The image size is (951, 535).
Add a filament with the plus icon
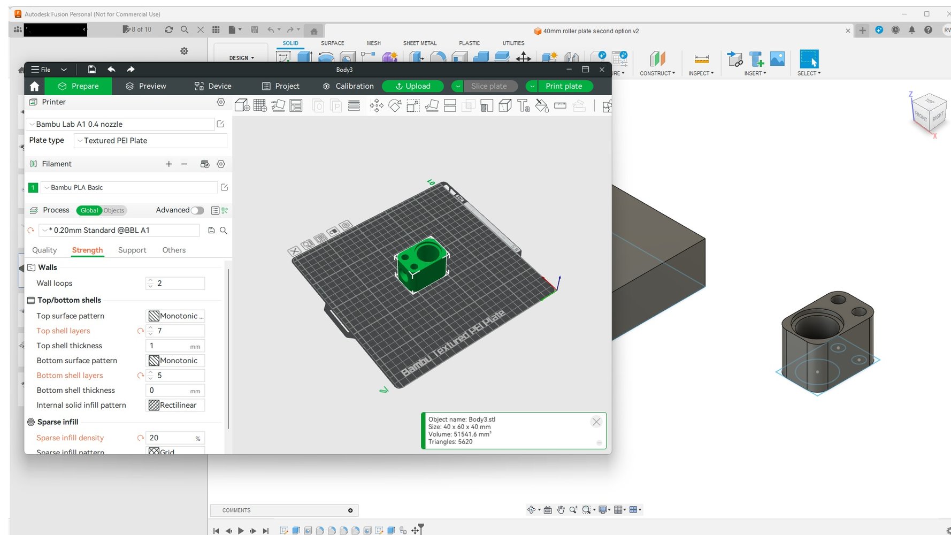click(x=169, y=164)
